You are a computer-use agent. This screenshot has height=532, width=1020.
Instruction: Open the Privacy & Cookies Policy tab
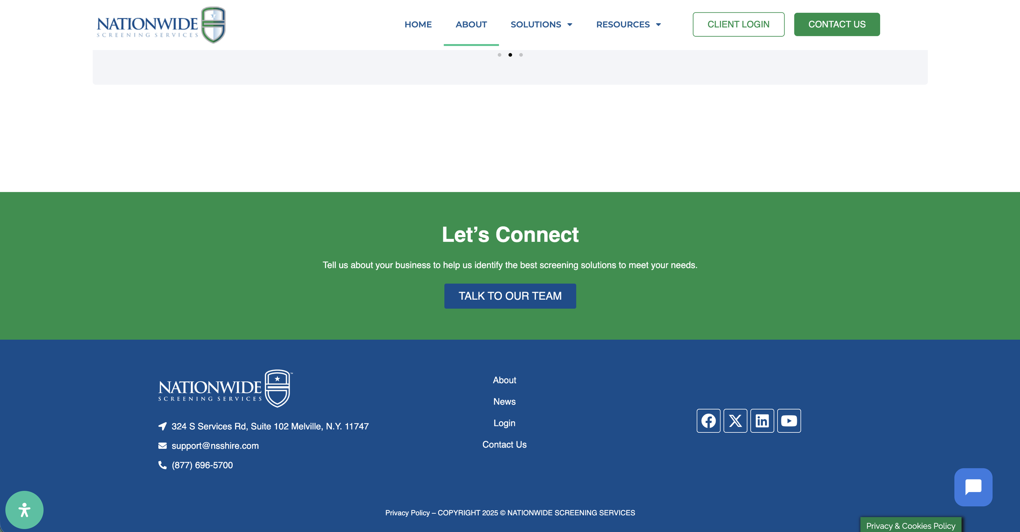pyautogui.click(x=910, y=525)
